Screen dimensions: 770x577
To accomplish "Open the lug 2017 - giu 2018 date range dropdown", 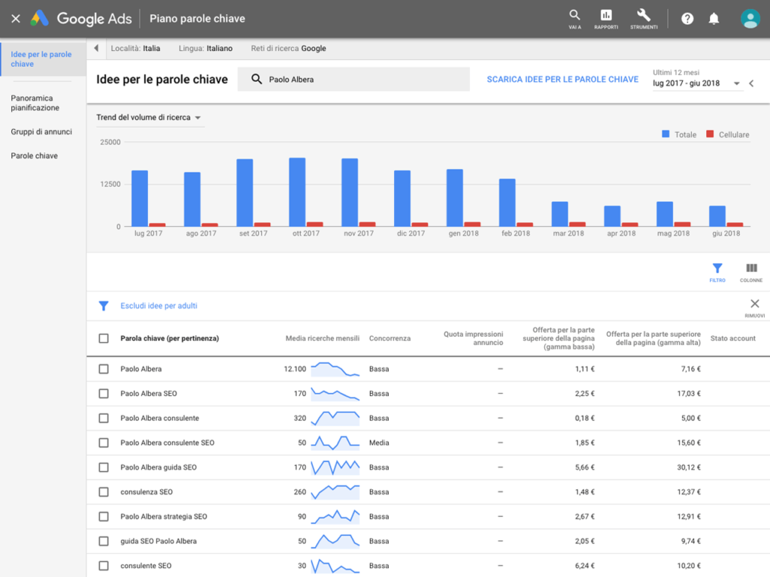I will point(696,83).
